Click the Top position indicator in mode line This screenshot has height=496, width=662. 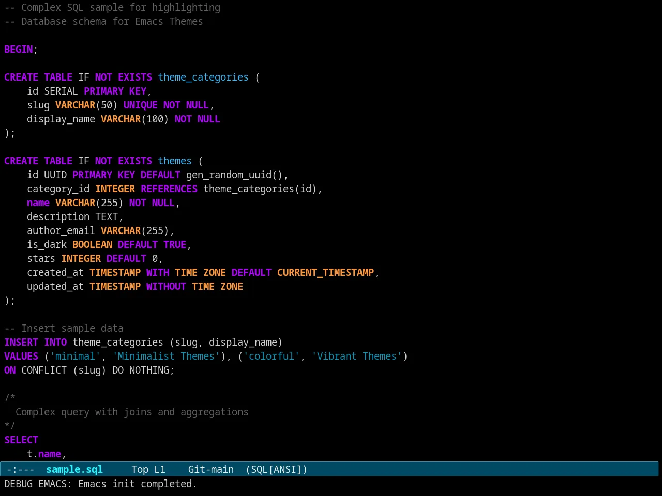pos(140,469)
